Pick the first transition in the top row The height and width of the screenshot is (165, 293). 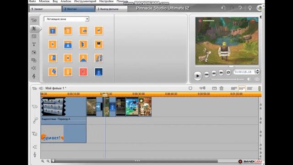(x=53, y=31)
